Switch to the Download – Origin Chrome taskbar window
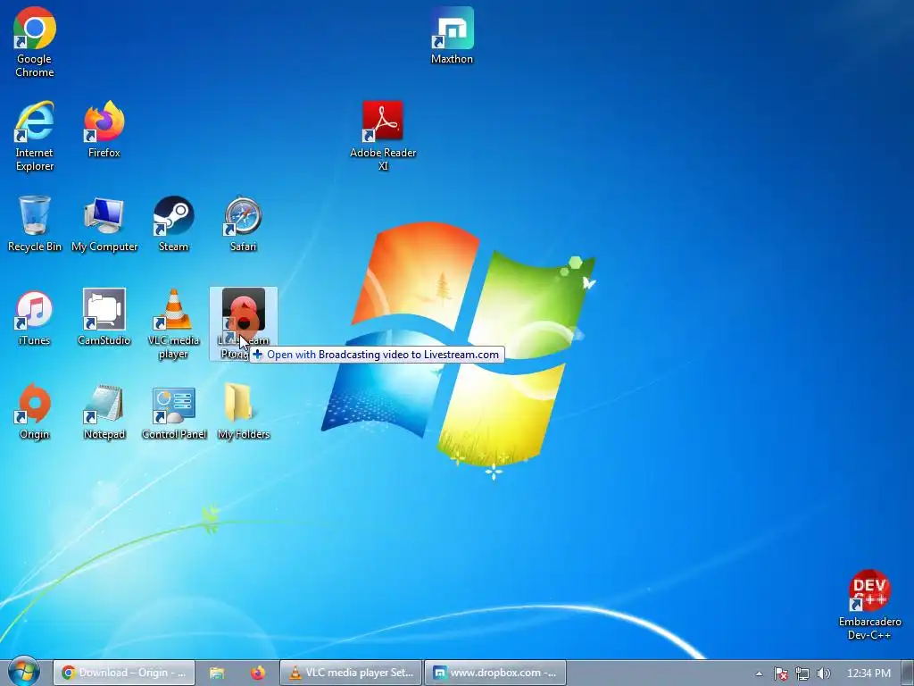This screenshot has width=914, height=686. pyautogui.click(x=123, y=673)
